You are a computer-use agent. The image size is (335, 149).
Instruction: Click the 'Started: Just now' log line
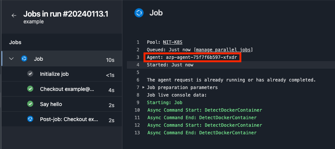[170, 65]
